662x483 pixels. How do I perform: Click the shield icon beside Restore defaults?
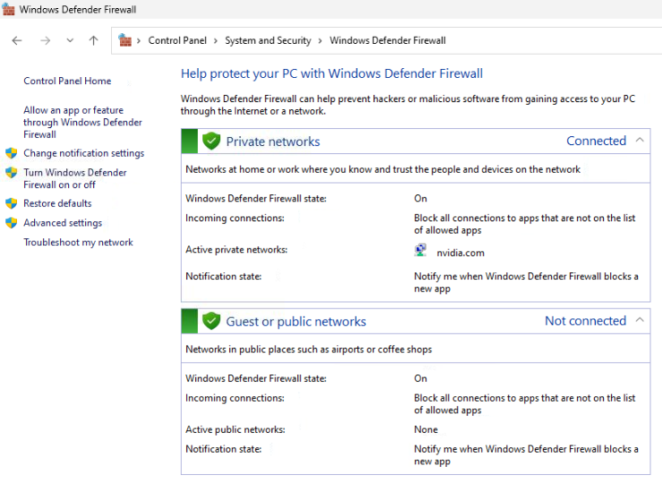point(12,203)
